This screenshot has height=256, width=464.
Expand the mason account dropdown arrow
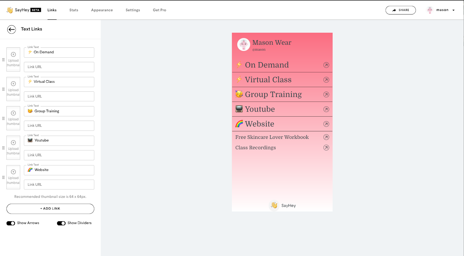[x=454, y=10]
